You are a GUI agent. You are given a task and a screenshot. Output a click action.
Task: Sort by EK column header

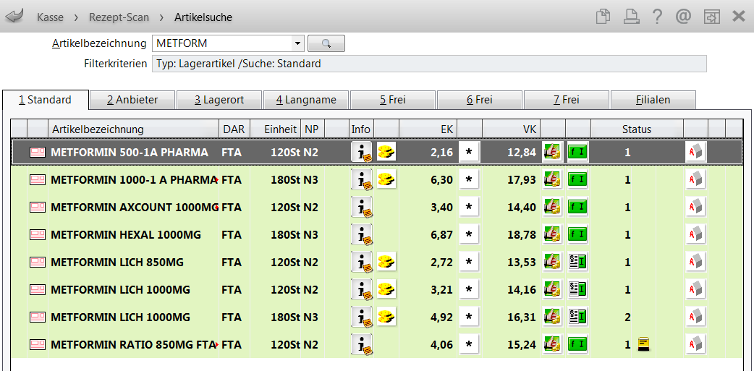(x=428, y=129)
